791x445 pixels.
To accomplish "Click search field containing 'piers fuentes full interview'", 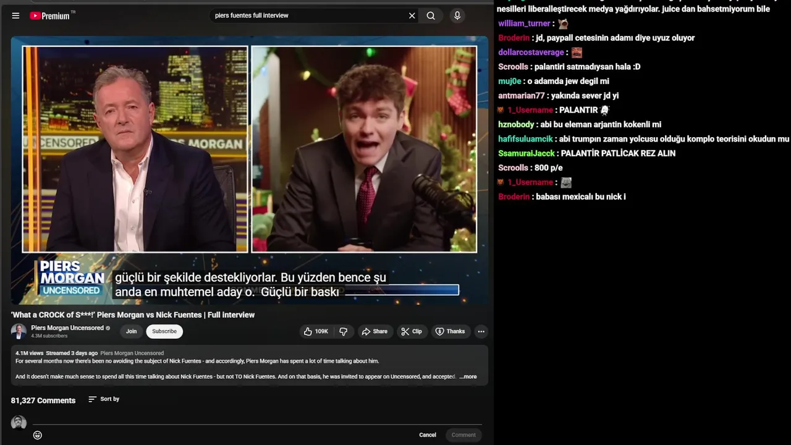I will point(308,15).
